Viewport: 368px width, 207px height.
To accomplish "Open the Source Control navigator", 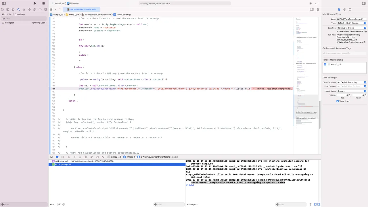I will (8, 9).
